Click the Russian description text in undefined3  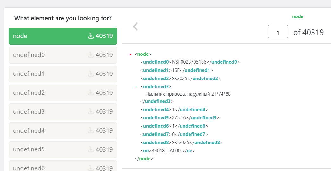point(188,94)
